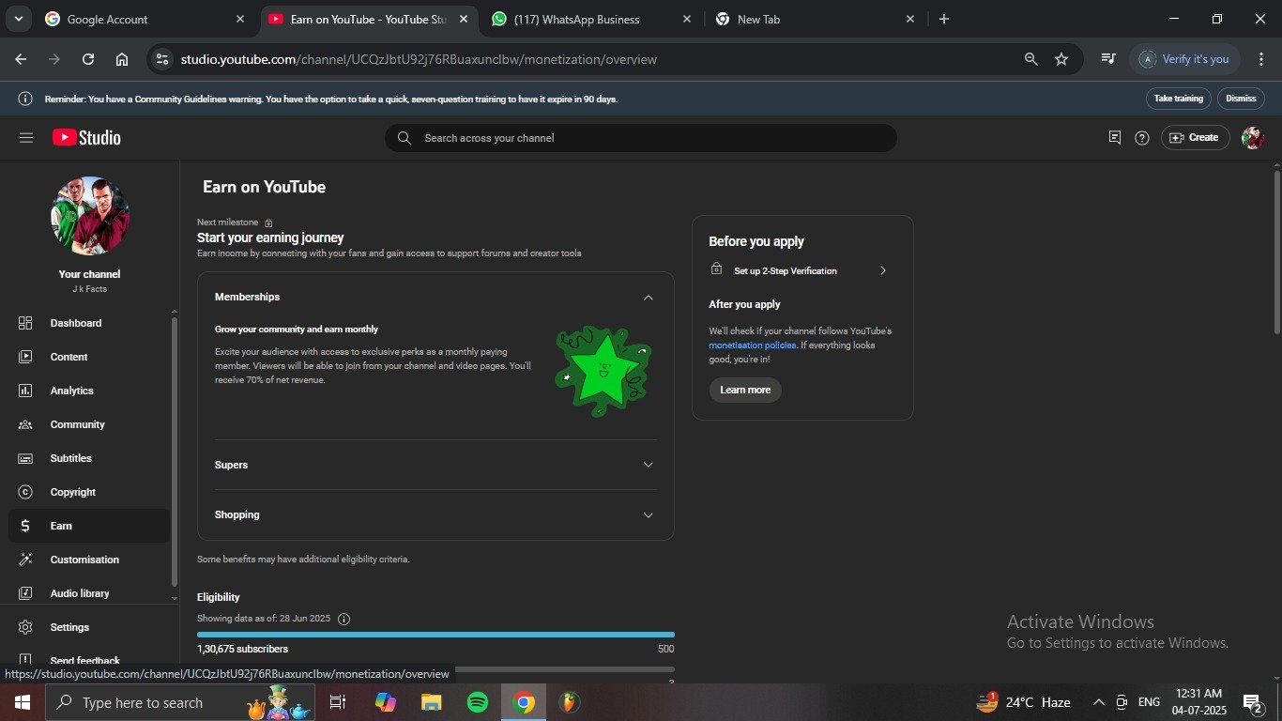Click the page vertical scrollbar

coord(1276,252)
